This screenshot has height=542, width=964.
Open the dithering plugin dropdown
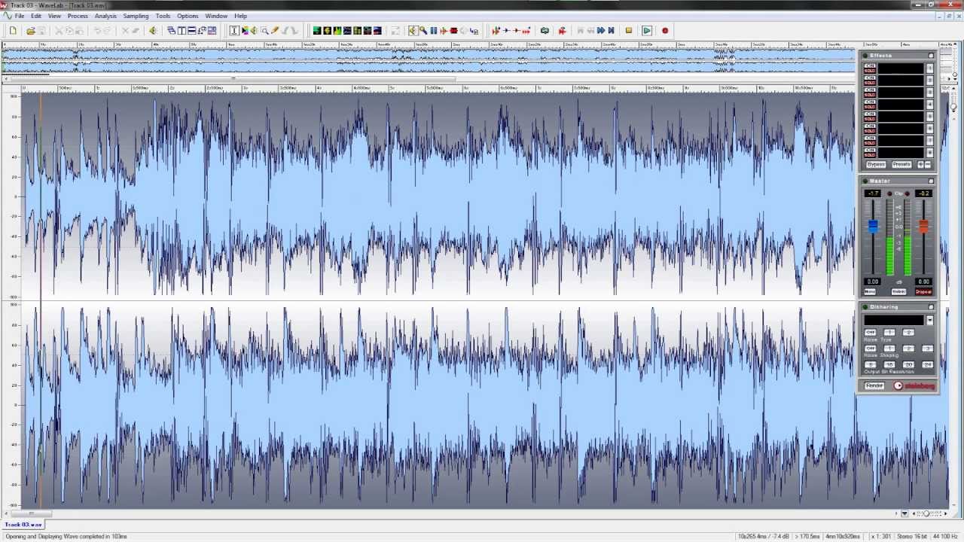pos(929,320)
